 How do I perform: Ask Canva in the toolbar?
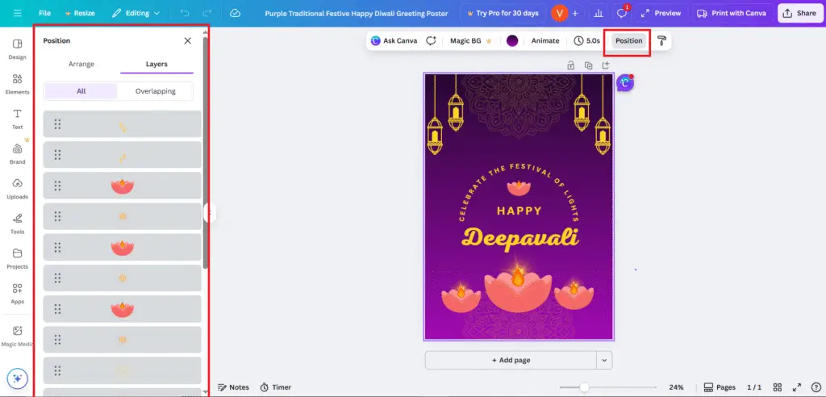394,40
